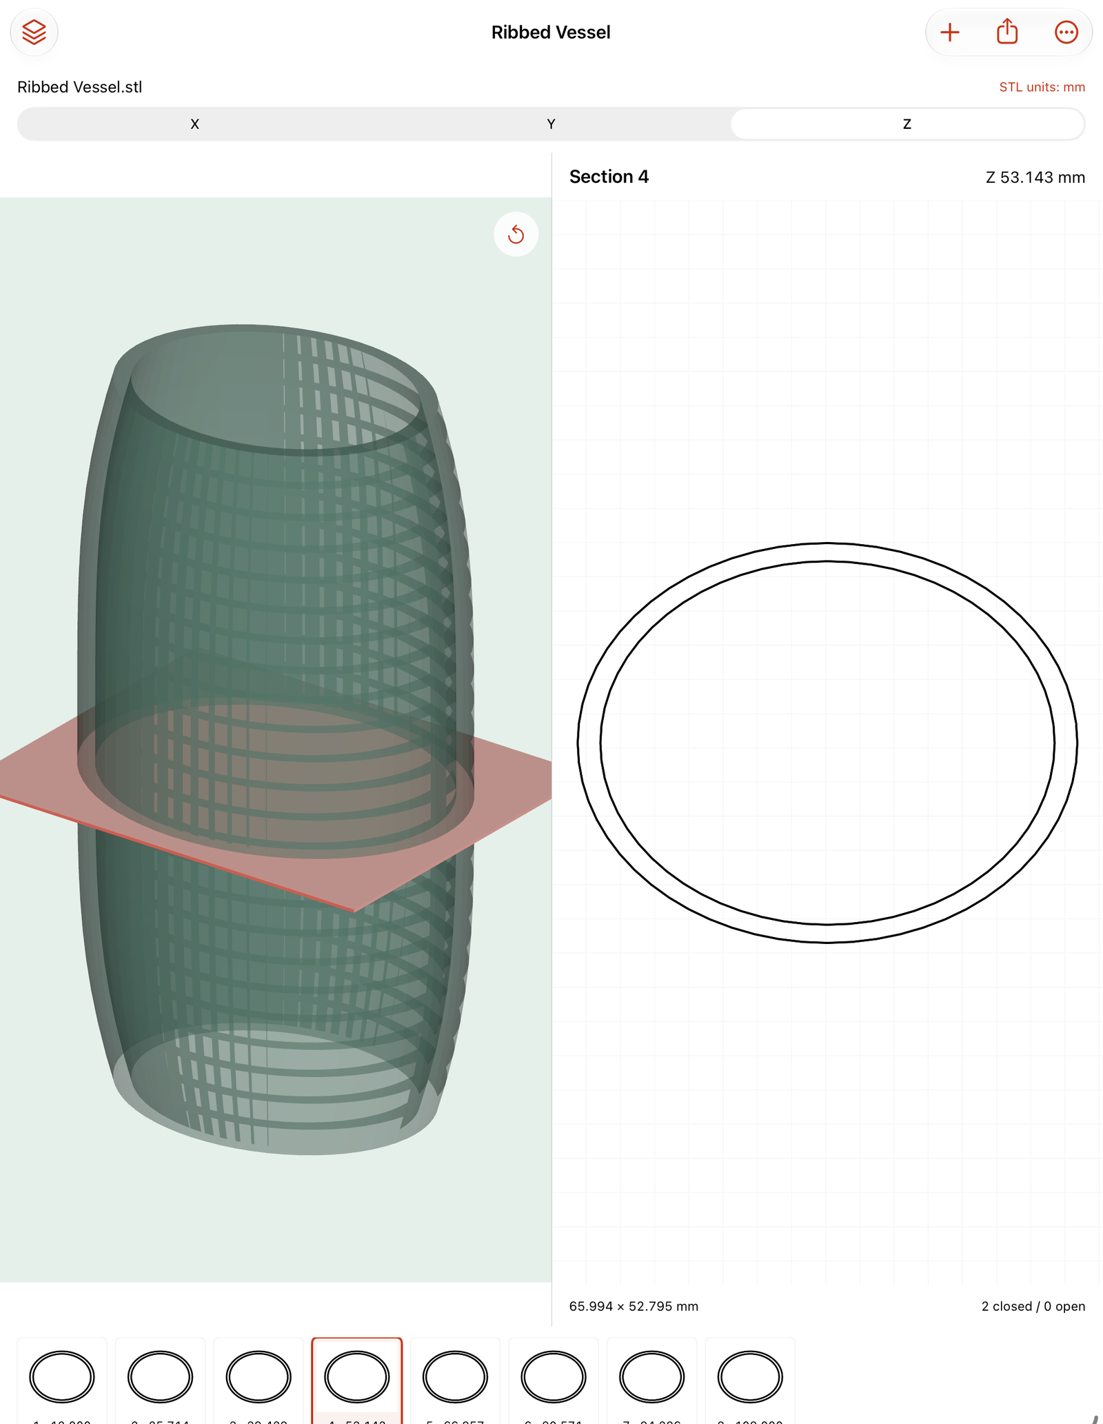Select the Z axis segment
The image size is (1103, 1424).
coord(907,124)
